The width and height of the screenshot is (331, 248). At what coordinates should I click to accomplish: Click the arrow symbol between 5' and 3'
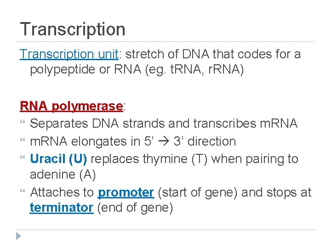164,141
